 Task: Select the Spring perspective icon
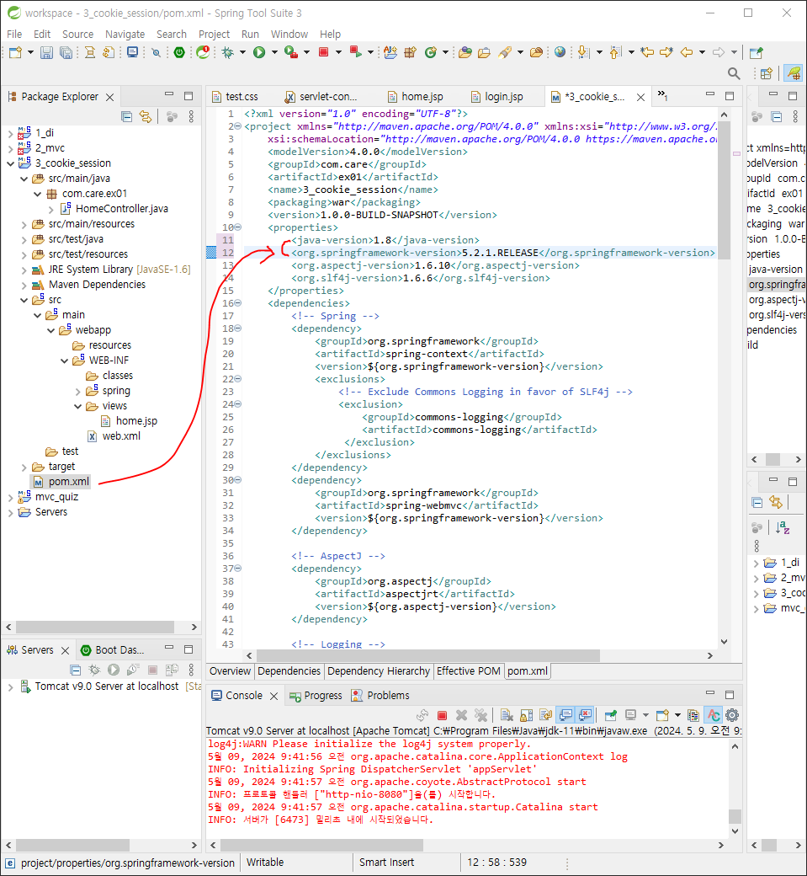click(x=793, y=73)
